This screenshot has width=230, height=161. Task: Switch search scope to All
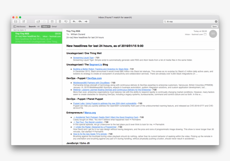[38, 27]
